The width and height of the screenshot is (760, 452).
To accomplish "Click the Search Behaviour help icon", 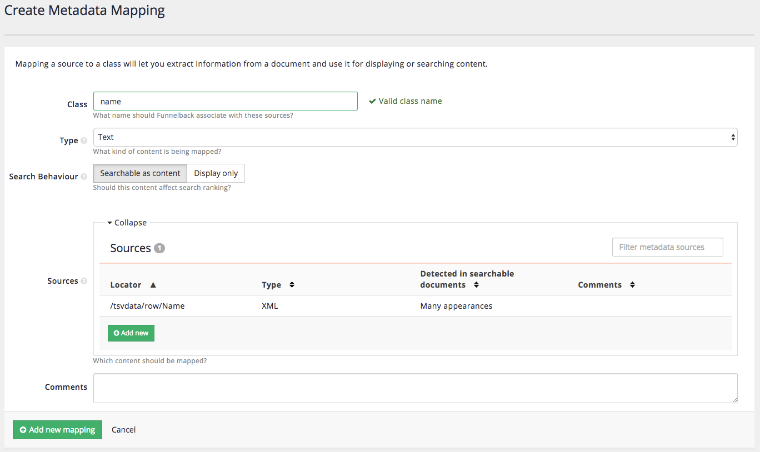I will click(84, 177).
